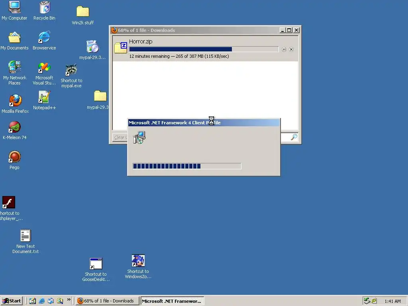Image resolution: width=408 pixels, height=306 pixels.
Task: Cancel the Horror.zip download
Action: [x=291, y=49]
